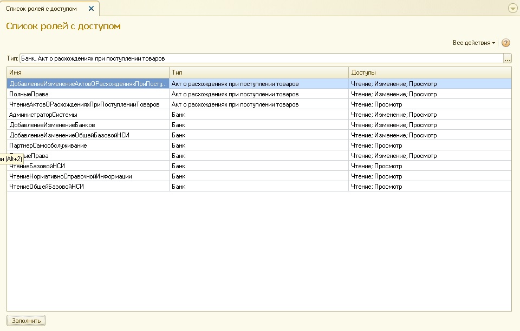
Task: Open the round dropdown arrow at top right
Action: point(512,8)
